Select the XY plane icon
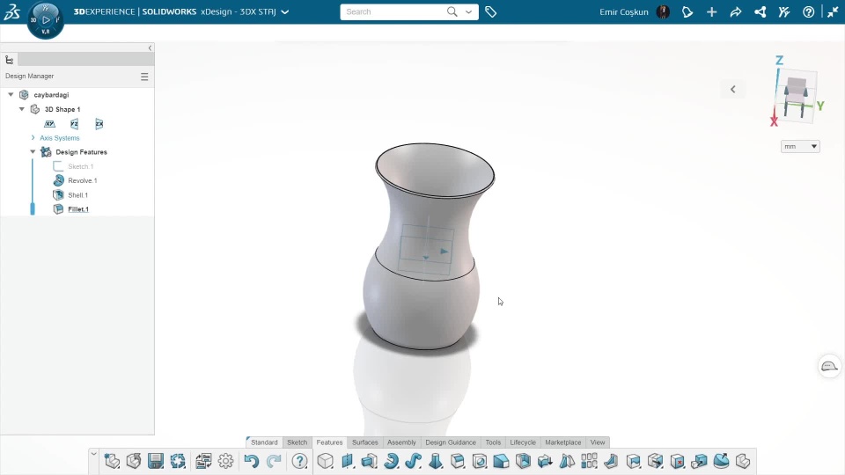 [49, 124]
